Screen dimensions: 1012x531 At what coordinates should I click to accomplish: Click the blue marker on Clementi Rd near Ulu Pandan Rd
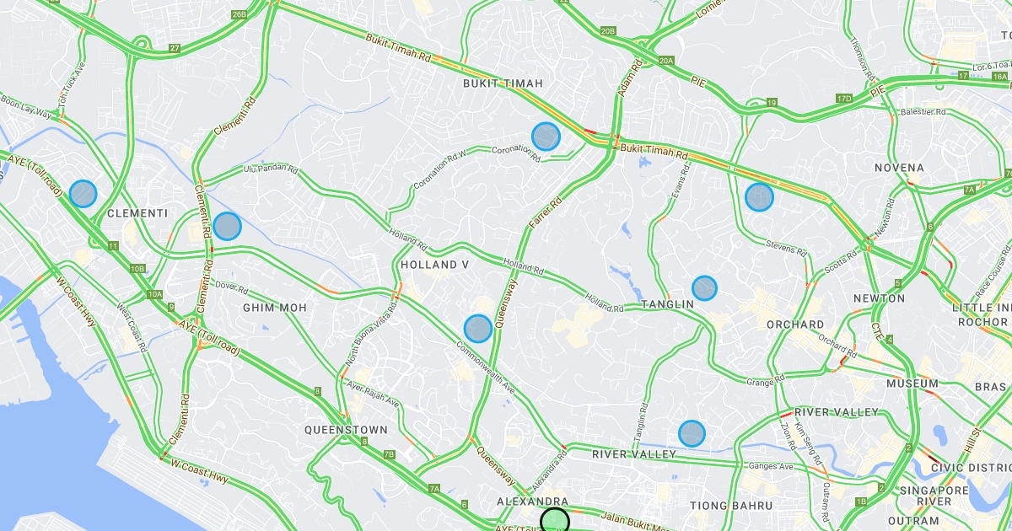click(x=227, y=226)
